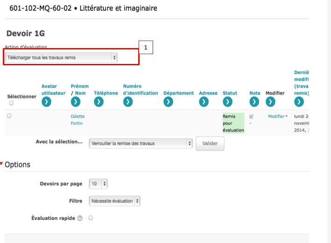Click the arrow icon under Prénom / Nom

76,102
